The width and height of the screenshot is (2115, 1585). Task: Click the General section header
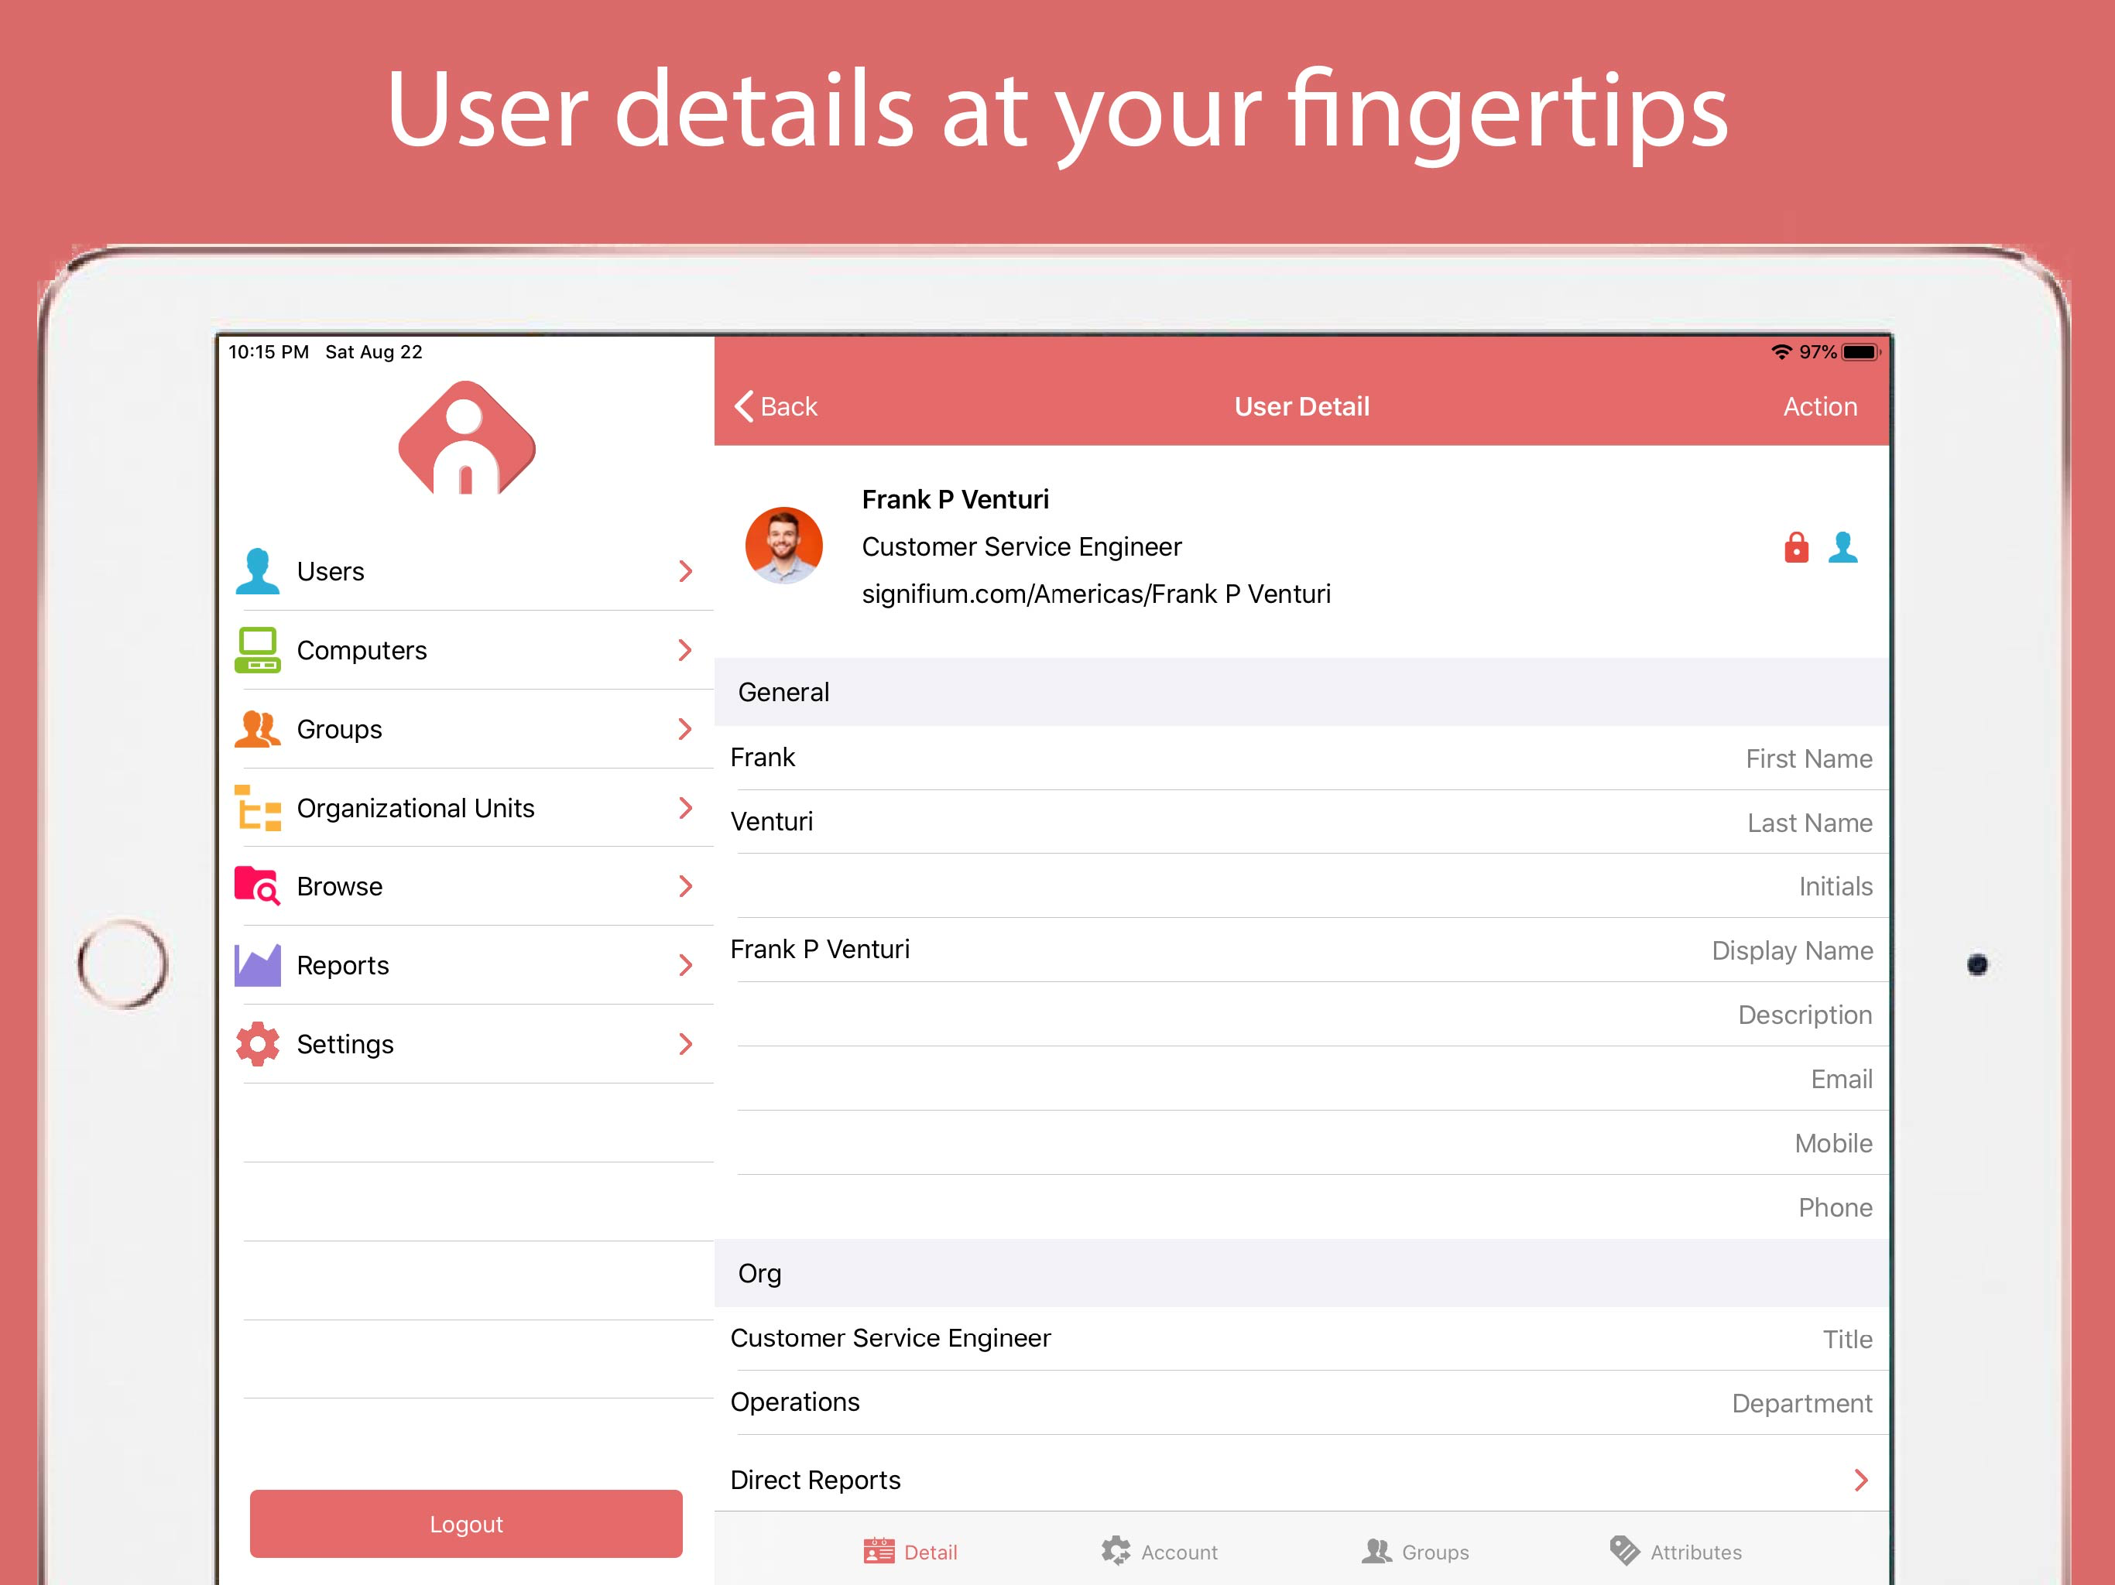tap(1301, 692)
